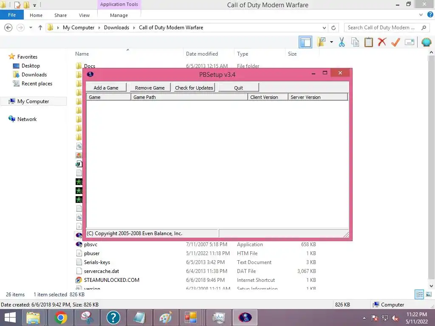Go up one folder level

(x=40, y=28)
